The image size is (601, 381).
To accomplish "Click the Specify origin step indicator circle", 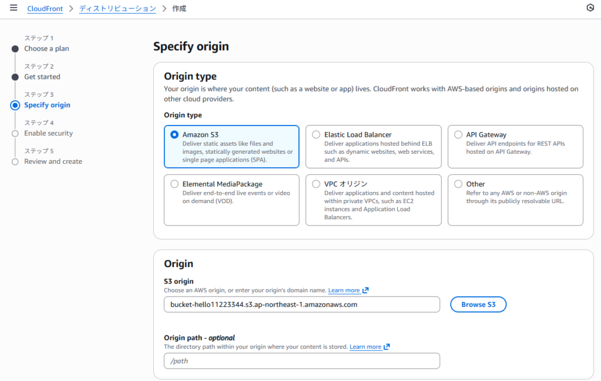I will tap(15, 105).
